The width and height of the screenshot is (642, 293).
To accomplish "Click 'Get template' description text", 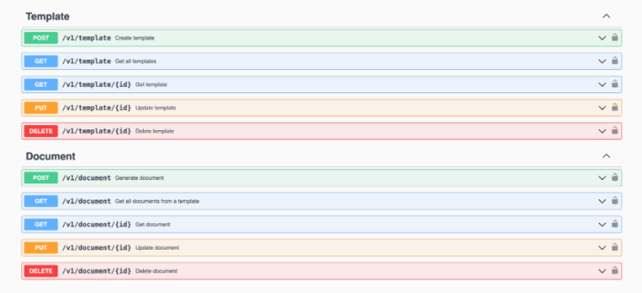I will (151, 85).
